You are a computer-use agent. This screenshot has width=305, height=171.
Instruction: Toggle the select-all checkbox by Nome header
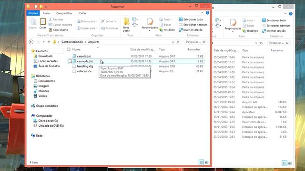(69, 49)
